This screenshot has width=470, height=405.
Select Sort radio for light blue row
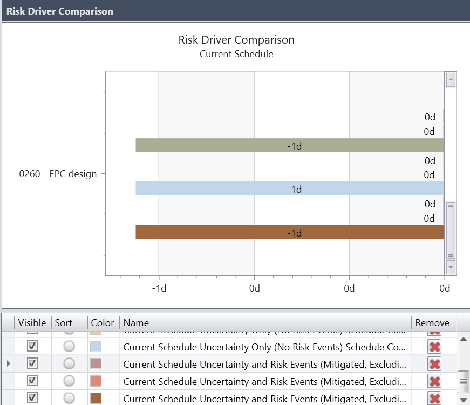tap(69, 346)
